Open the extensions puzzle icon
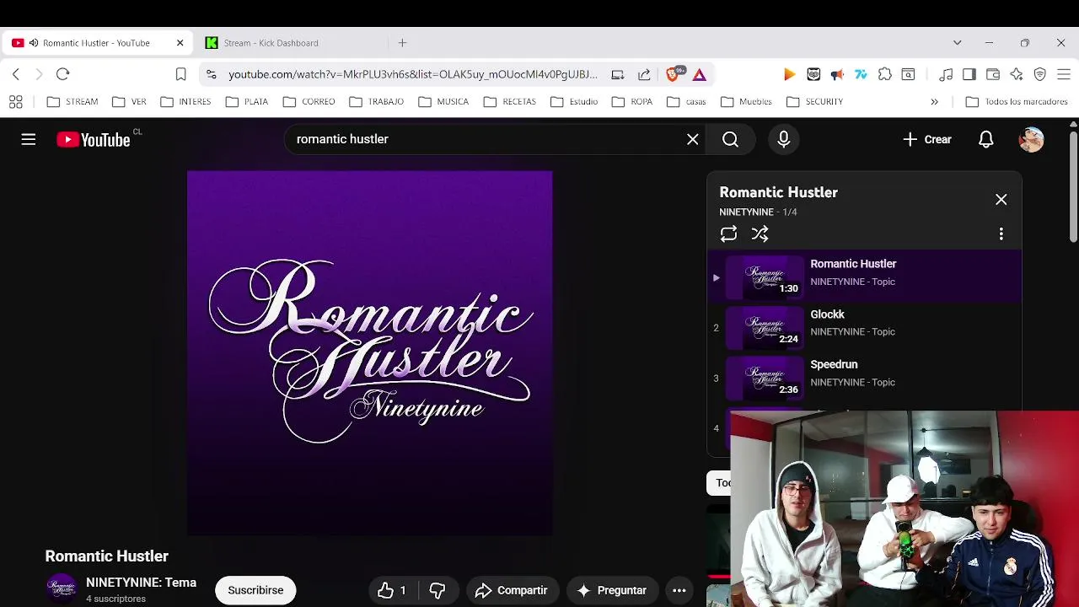The image size is (1079, 607). click(884, 74)
